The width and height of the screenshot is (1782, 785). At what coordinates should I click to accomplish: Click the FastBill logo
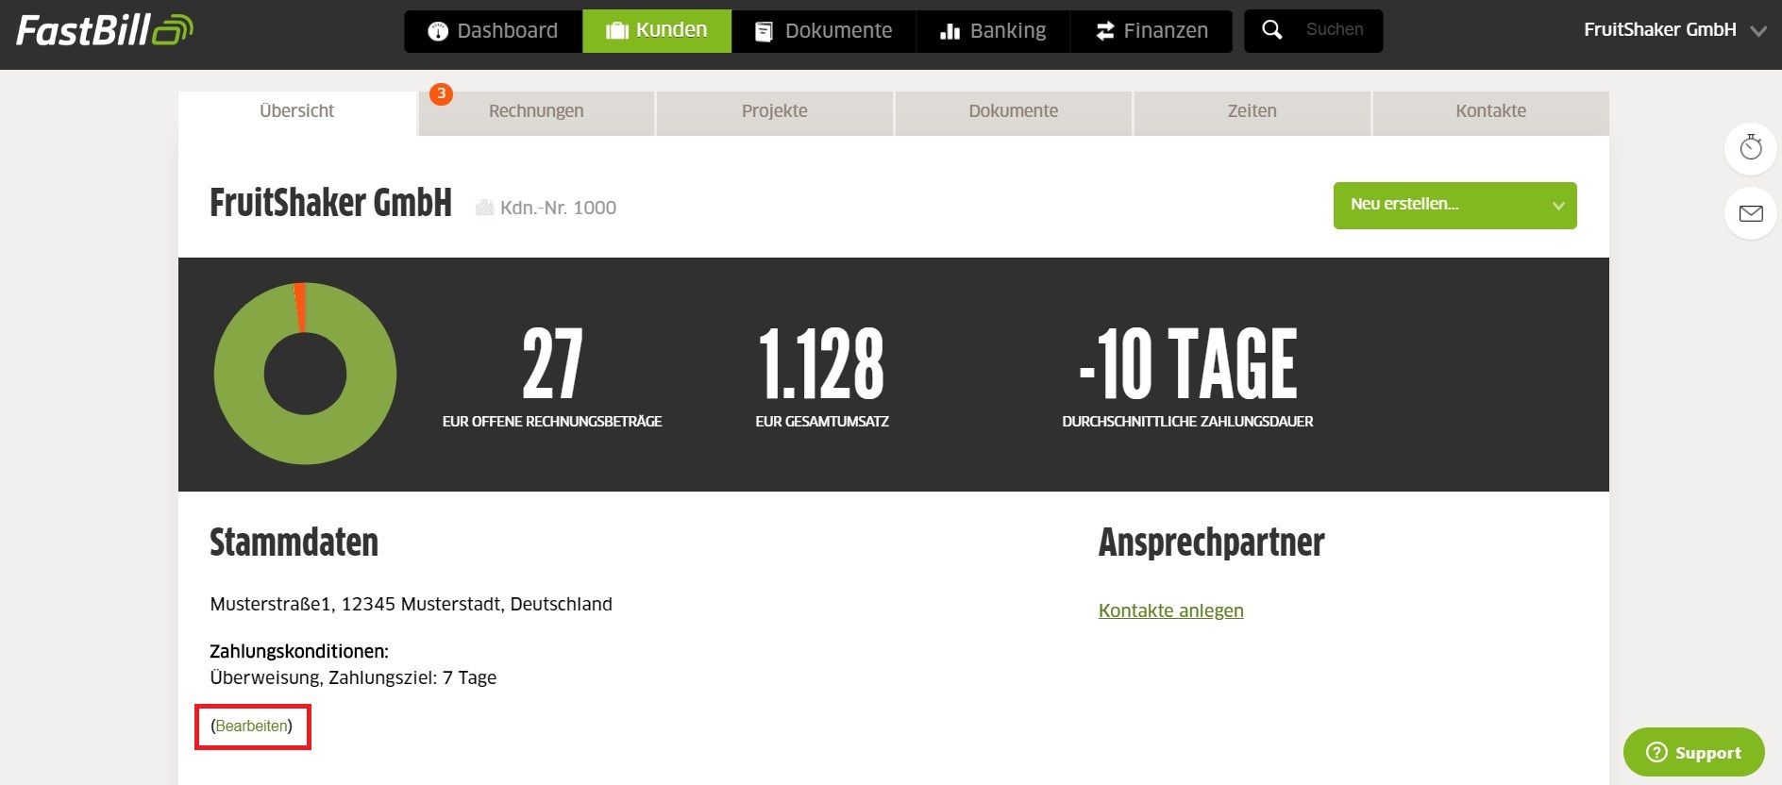pos(104,30)
